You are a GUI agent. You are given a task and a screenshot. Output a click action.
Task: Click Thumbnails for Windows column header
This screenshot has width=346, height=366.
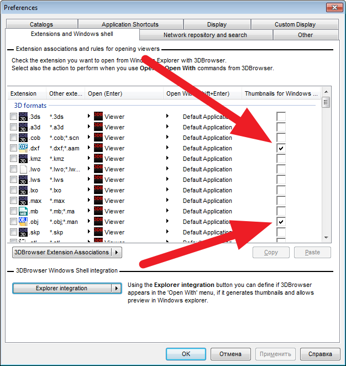click(x=281, y=93)
